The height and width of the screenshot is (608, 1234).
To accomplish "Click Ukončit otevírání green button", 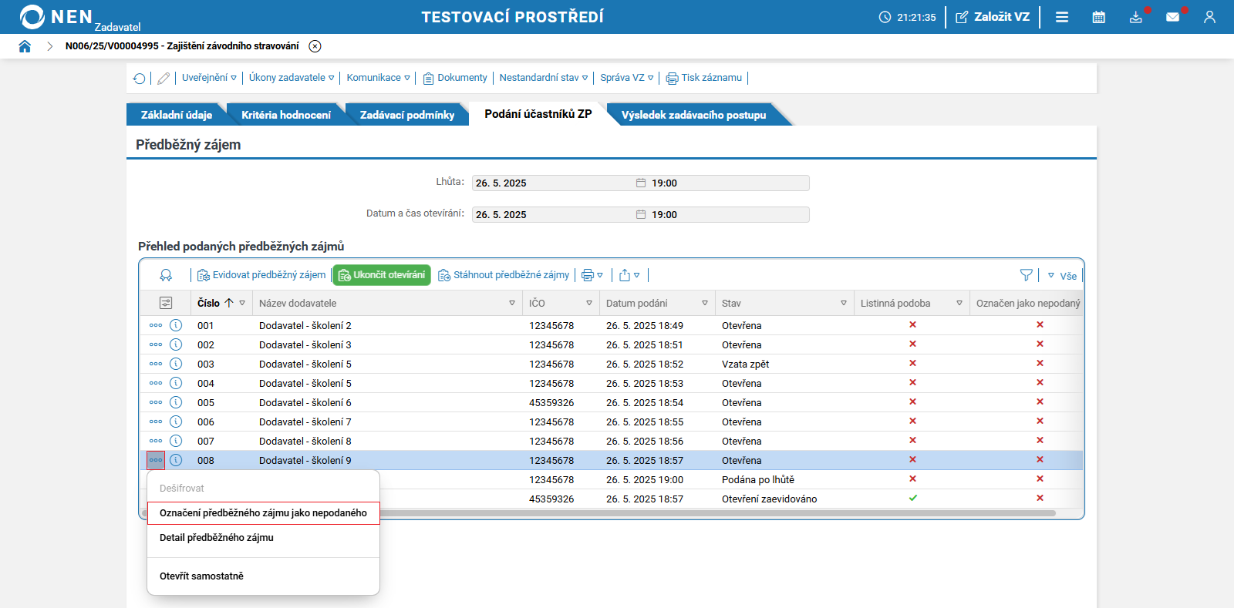I will pos(382,275).
